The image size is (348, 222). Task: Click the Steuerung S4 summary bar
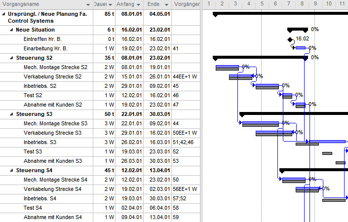point(313,171)
